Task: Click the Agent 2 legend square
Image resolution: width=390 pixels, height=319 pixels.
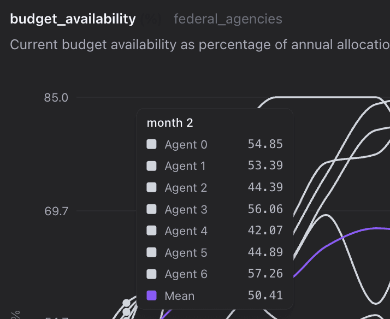Action: (152, 187)
